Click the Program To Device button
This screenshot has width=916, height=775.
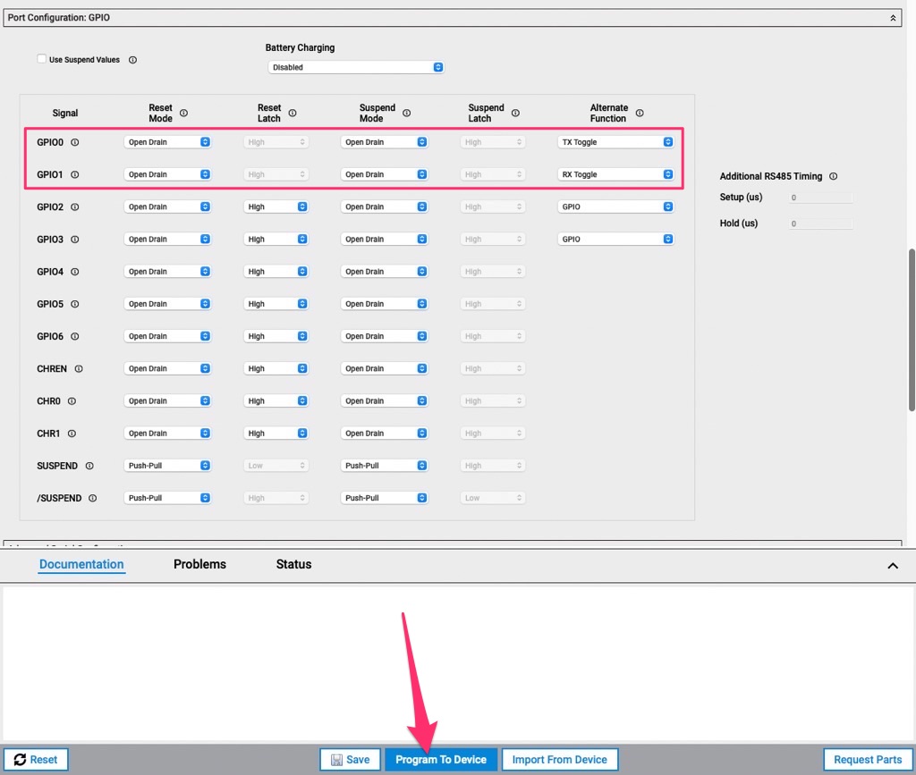click(x=441, y=760)
